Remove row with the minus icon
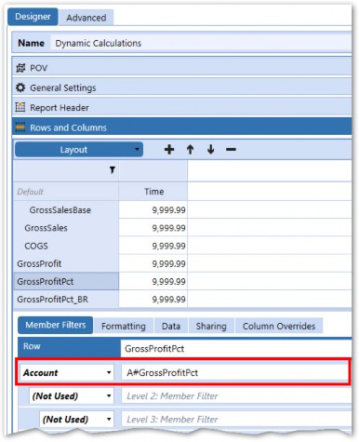The width and height of the screenshot is (359, 442). pos(231,150)
